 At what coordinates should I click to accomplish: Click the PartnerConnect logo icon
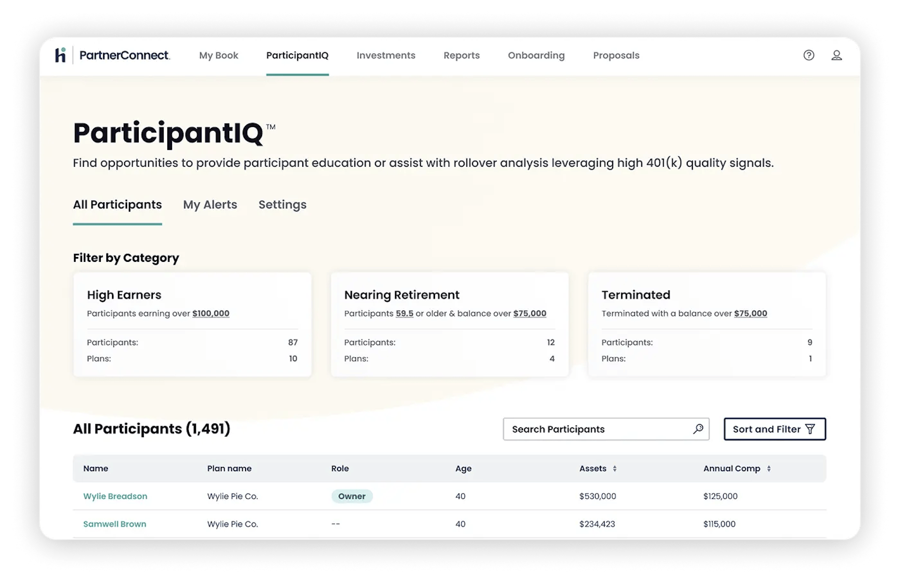(x=60, y=55)
